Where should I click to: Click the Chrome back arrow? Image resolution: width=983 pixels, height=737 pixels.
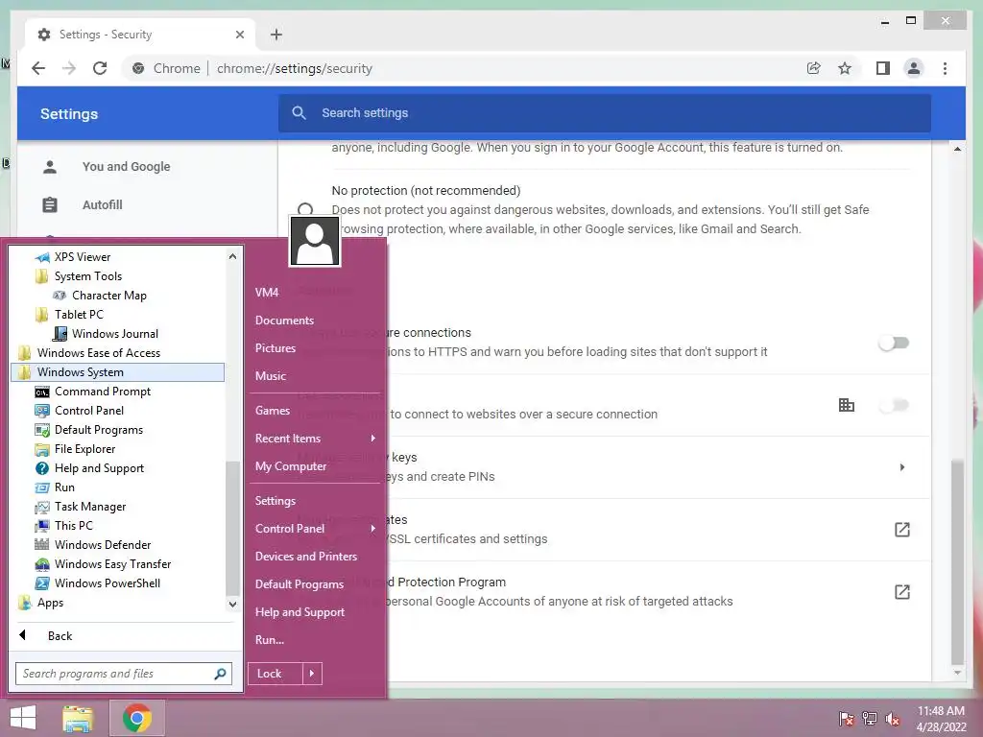[38, 68]
